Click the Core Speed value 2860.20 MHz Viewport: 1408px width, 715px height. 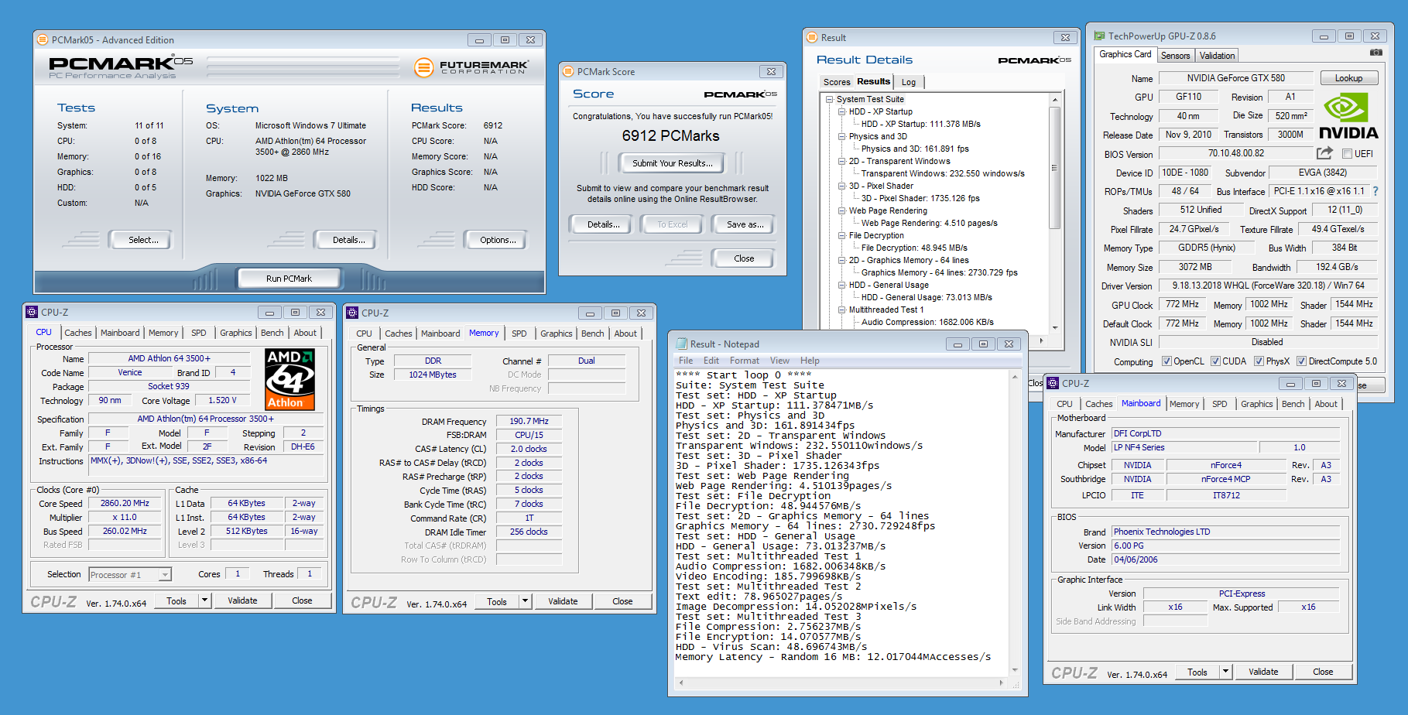pyautogui.click(x=125, y=503)
